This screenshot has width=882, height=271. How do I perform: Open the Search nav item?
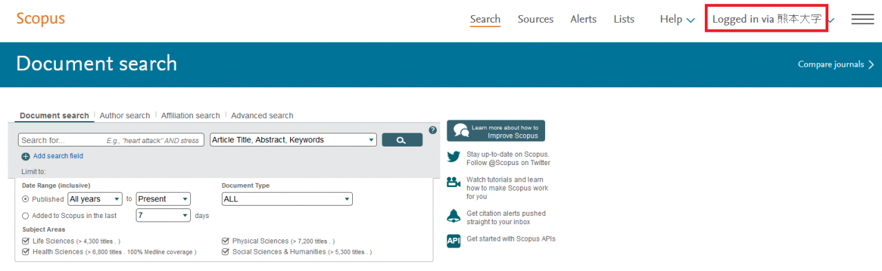point(485,19)
